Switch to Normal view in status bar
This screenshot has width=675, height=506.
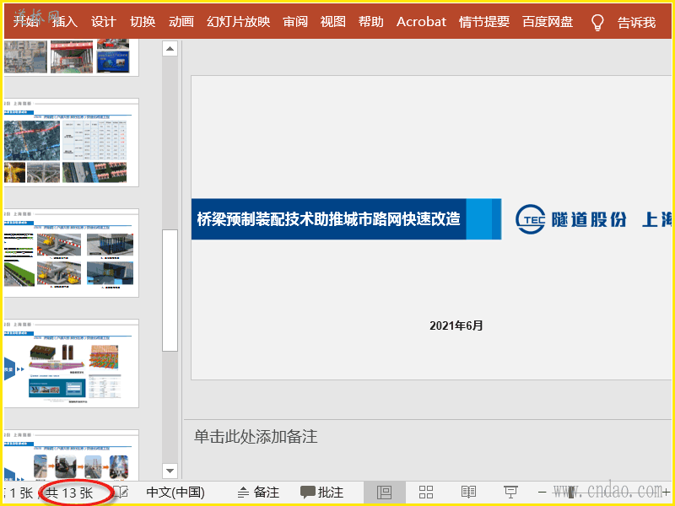click(x=385, y=493)
